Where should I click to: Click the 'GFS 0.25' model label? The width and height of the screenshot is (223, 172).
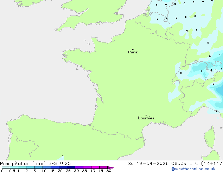59,164
